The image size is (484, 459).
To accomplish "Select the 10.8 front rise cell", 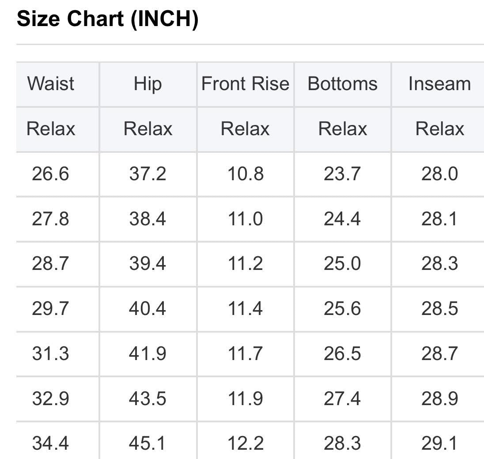I will pos(245,174).
